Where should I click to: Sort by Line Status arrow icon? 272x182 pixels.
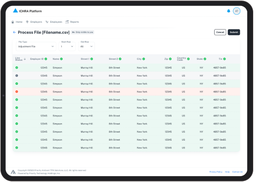(x=25, y=59)
